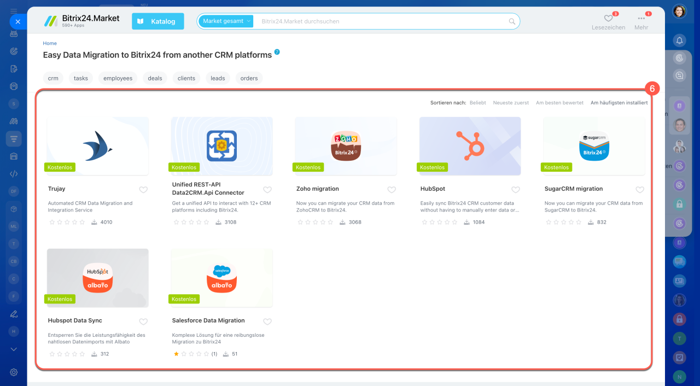
Task: Filter by the deals tag
Action: pyautogui.click(x=155, y=78)
